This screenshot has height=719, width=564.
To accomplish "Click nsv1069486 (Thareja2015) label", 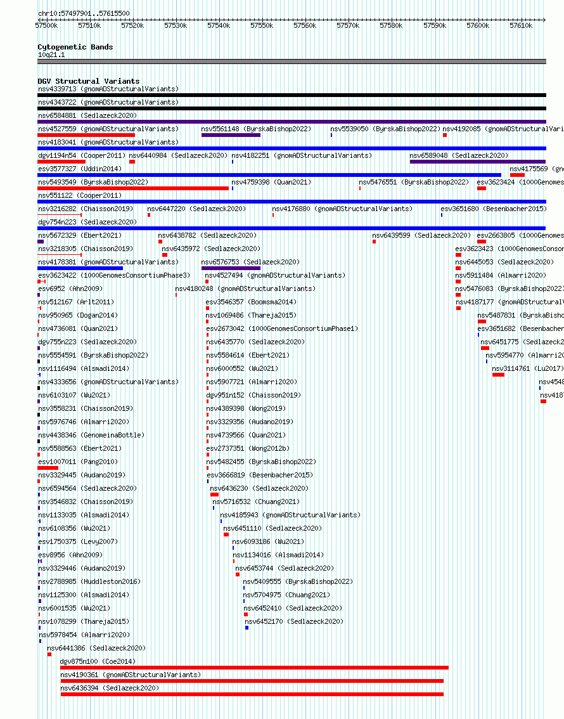I will (x=251, y=315).
